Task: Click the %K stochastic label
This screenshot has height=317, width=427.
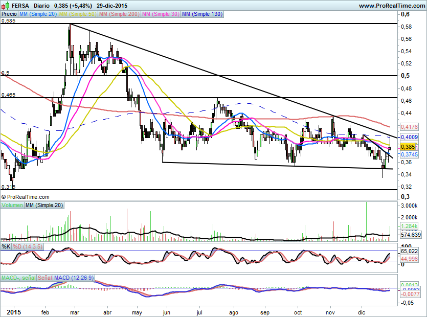Action: pos(6,246)
